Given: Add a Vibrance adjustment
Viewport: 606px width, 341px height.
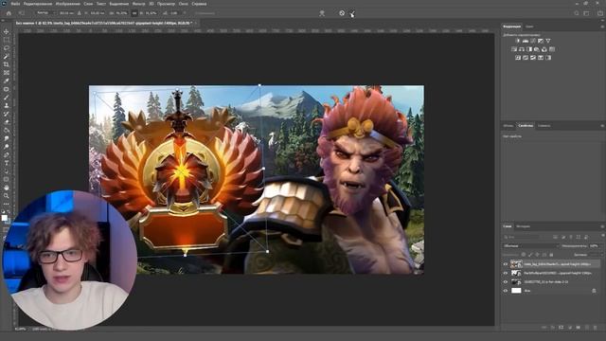Looking at the screenshot, I should tap(548, 41).
